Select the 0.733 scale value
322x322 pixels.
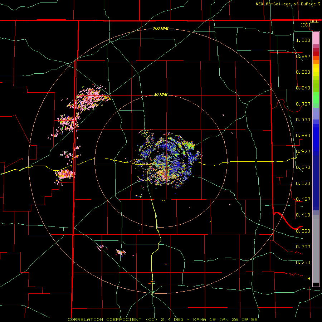pyautogui.click(x=303, y=119)
